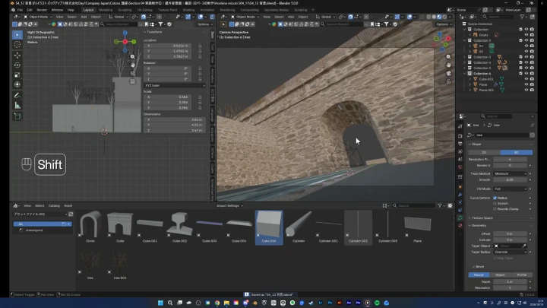Expand the Texture Space panel
This screenshot has width=547, height=308.
click(500, 218)
